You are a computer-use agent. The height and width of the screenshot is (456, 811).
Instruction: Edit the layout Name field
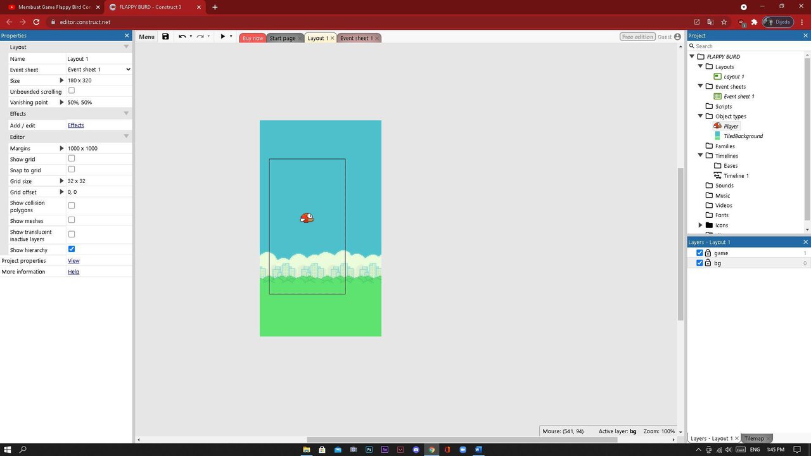coord(99,58)
